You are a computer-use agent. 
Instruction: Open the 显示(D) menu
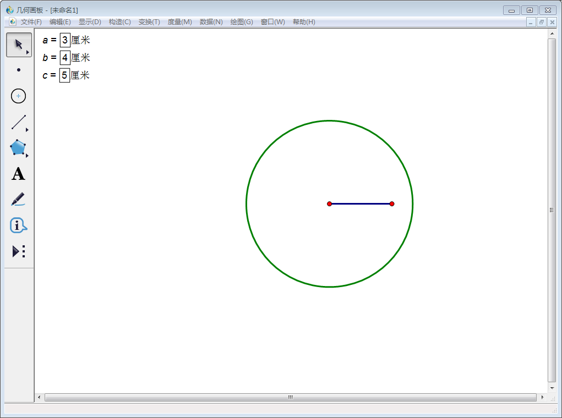90,22
